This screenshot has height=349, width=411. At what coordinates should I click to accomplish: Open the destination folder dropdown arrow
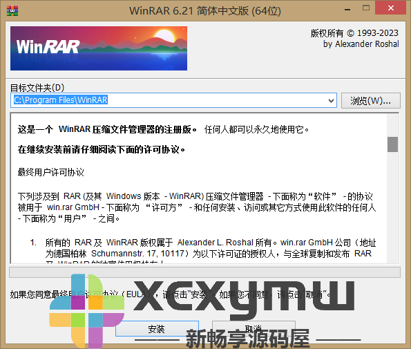pyautogui.click(x=331, y=100)
